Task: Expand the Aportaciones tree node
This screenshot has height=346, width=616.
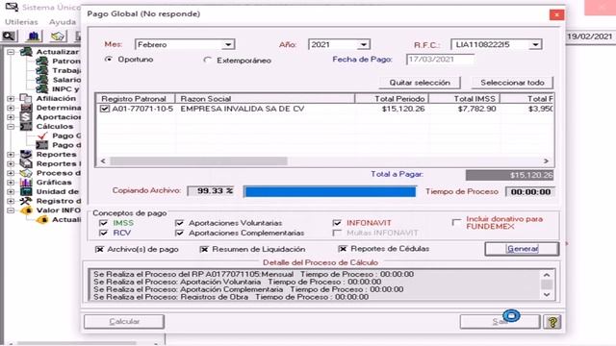Action: click(x=11, y=117)
